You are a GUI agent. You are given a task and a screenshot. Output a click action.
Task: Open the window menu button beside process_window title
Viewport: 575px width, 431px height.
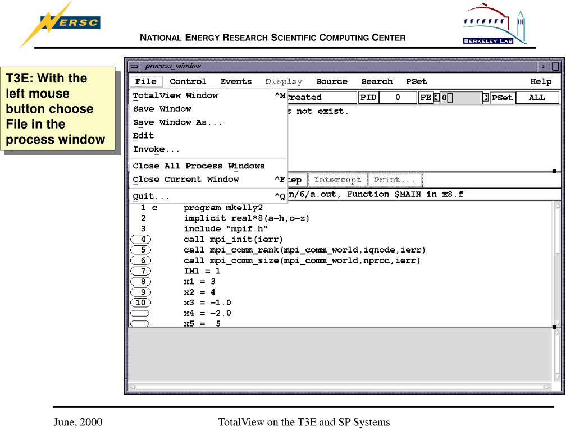tap(134, 66)
